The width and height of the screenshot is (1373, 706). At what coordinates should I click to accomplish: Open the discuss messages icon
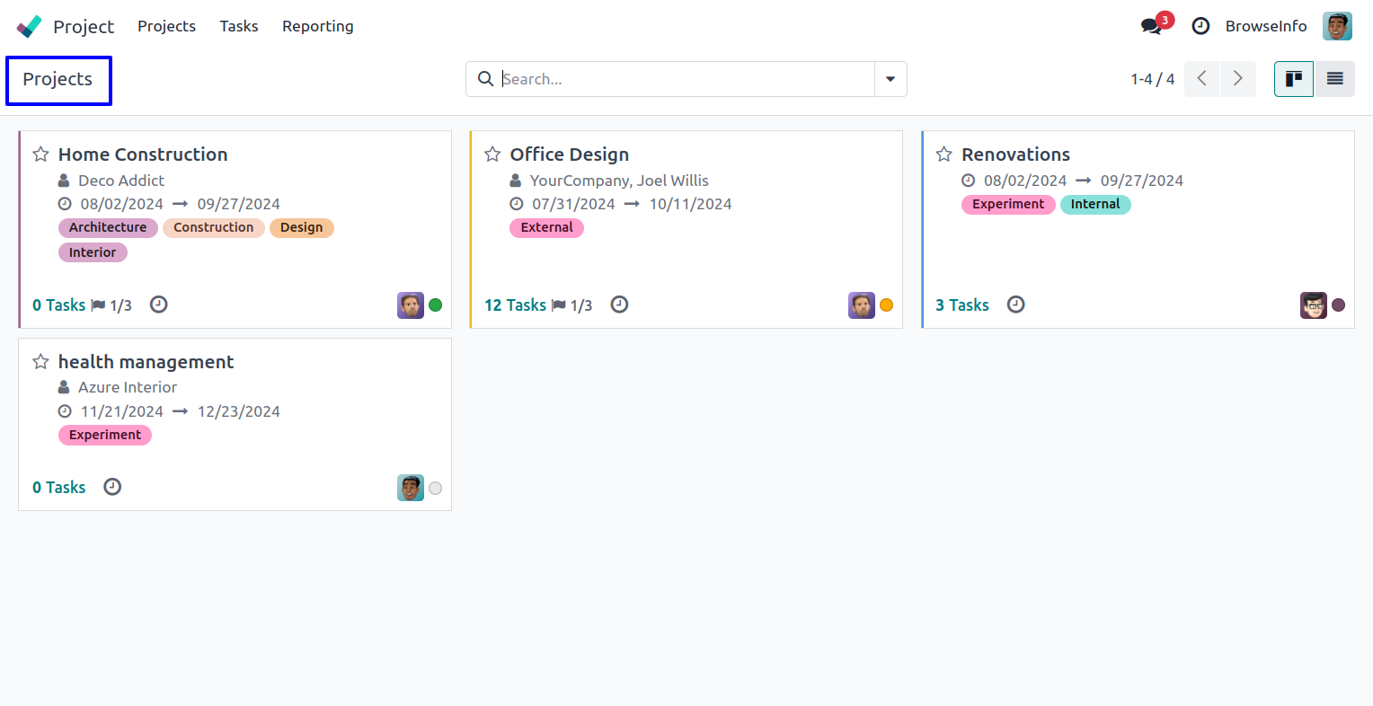tap(1152, 26)
